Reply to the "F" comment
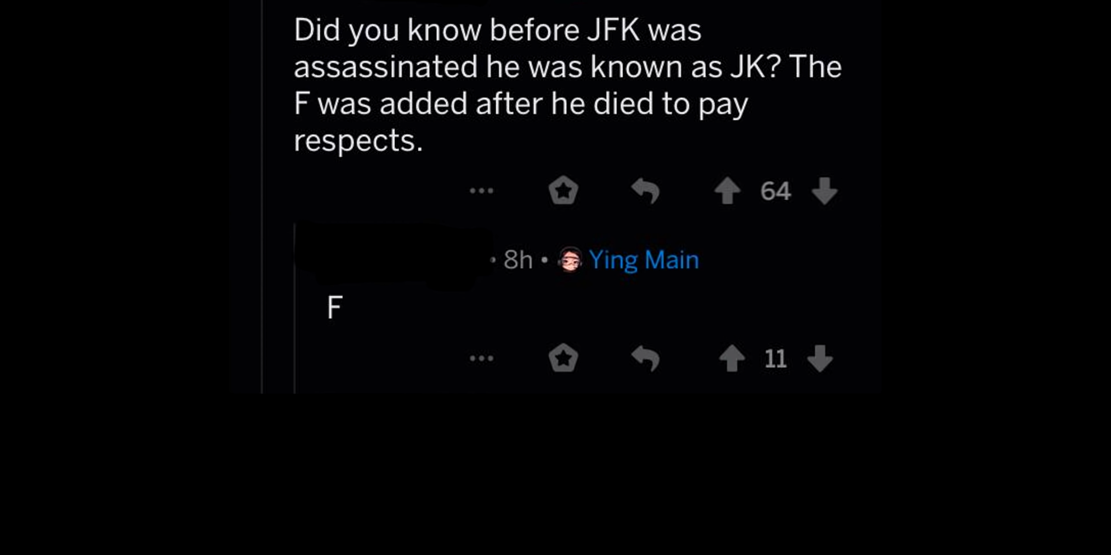Image resolution: width=1111 pixels, height=555 pixels. point(646,358)
